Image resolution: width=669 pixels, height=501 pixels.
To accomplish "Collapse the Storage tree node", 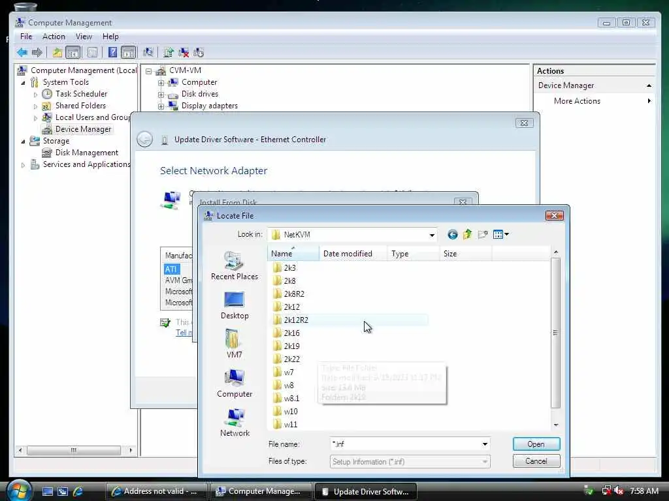I will click(x=23, y=142).
